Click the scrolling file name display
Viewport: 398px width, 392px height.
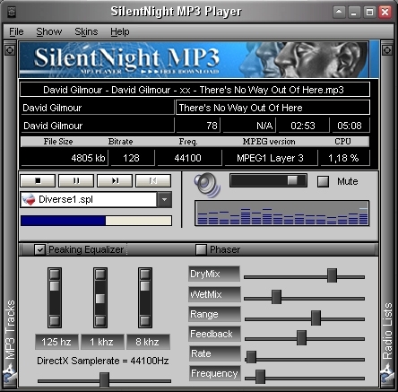click(195, 90)
